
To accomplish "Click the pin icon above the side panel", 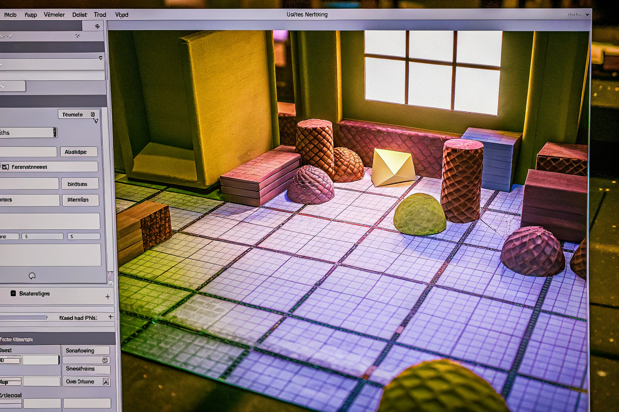I will (97, 27).
